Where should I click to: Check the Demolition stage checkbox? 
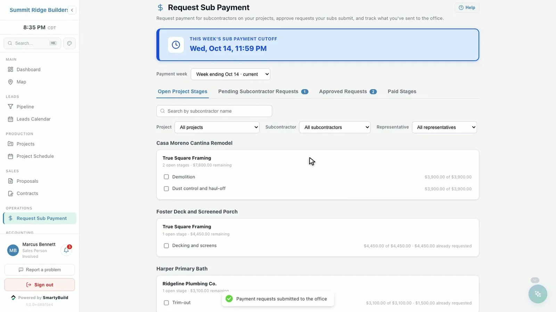point(166,177)
